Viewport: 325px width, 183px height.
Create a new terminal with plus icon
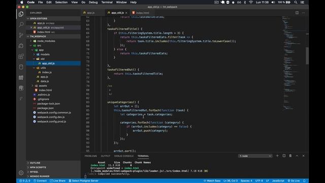click(277, 156)
